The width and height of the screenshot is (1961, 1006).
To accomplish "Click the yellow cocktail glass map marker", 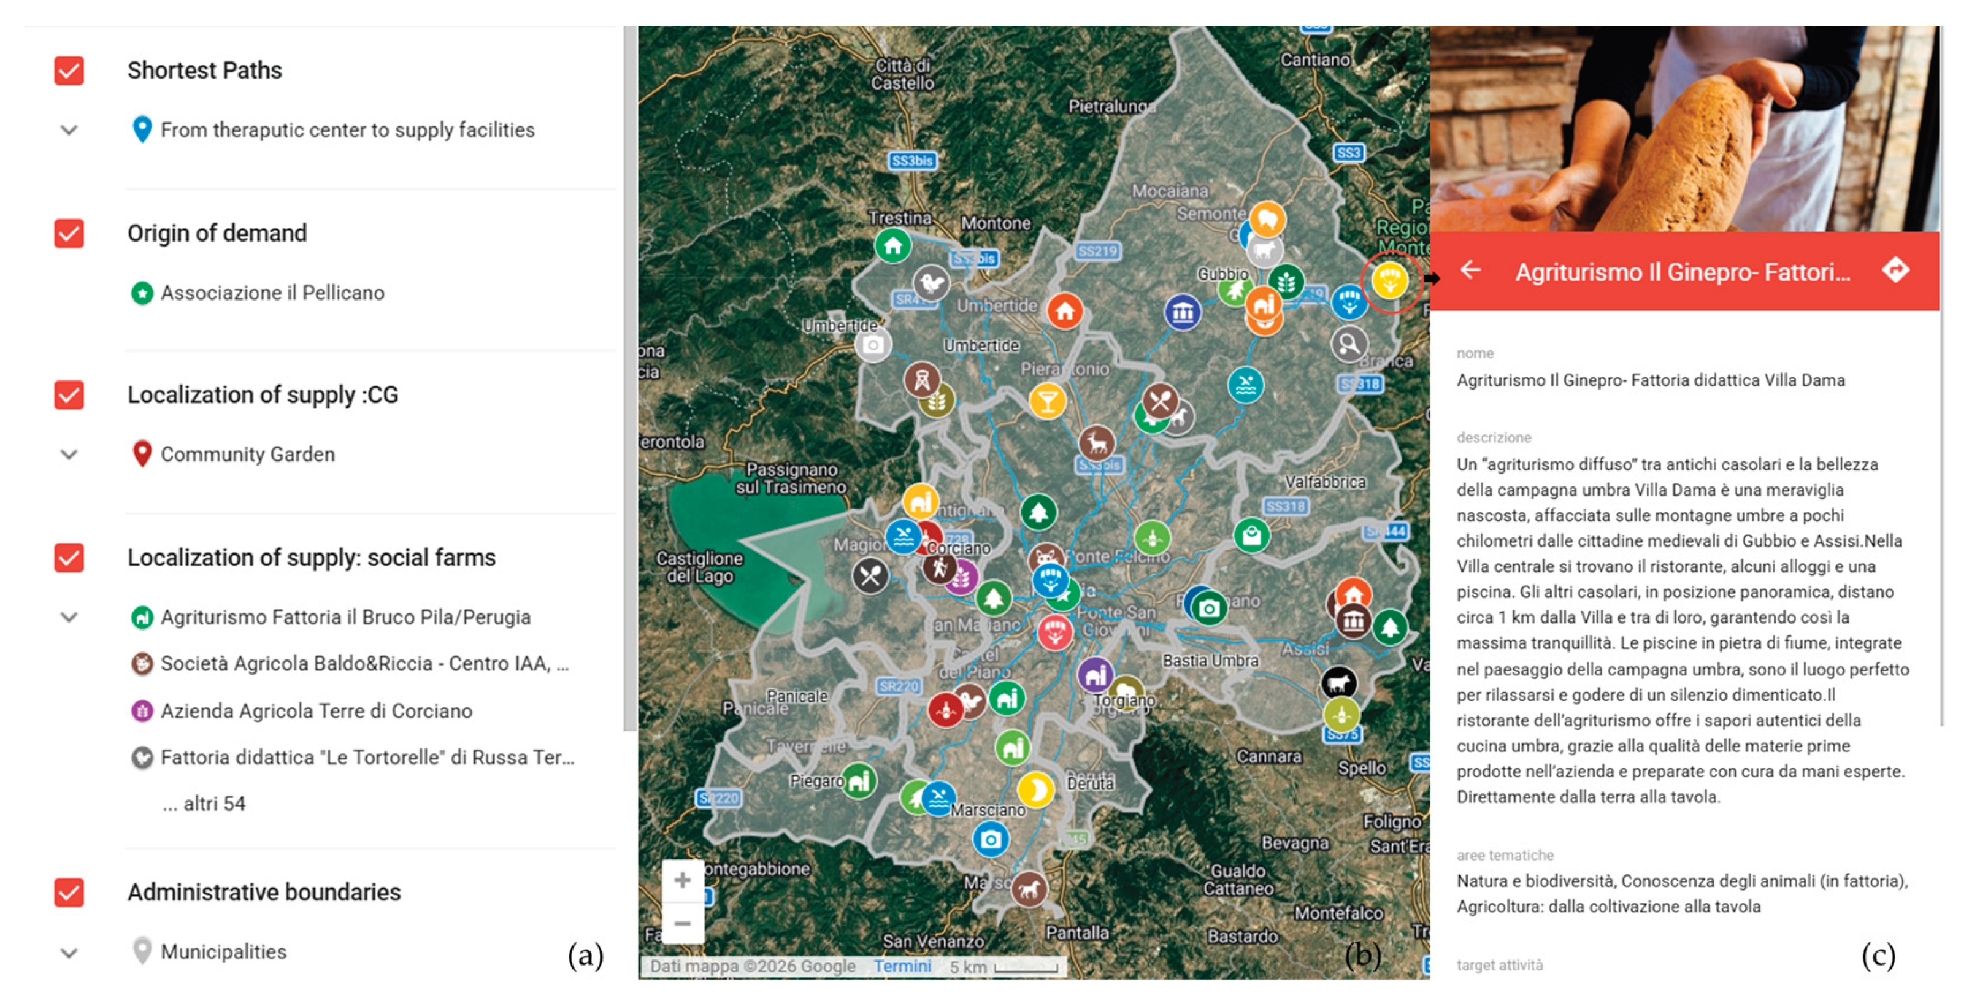I will tap(1048, 401).
